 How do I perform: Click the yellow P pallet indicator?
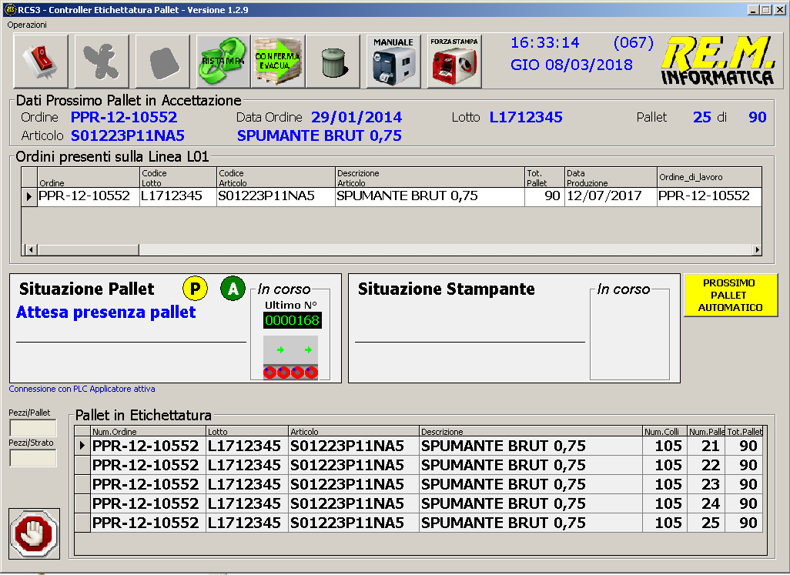click(195, 289)
